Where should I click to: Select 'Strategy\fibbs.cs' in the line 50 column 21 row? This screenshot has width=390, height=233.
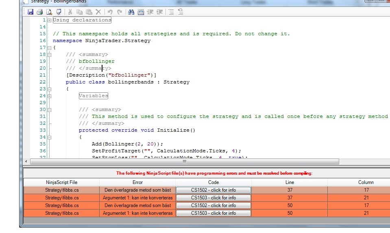click(x=62, y=213)
